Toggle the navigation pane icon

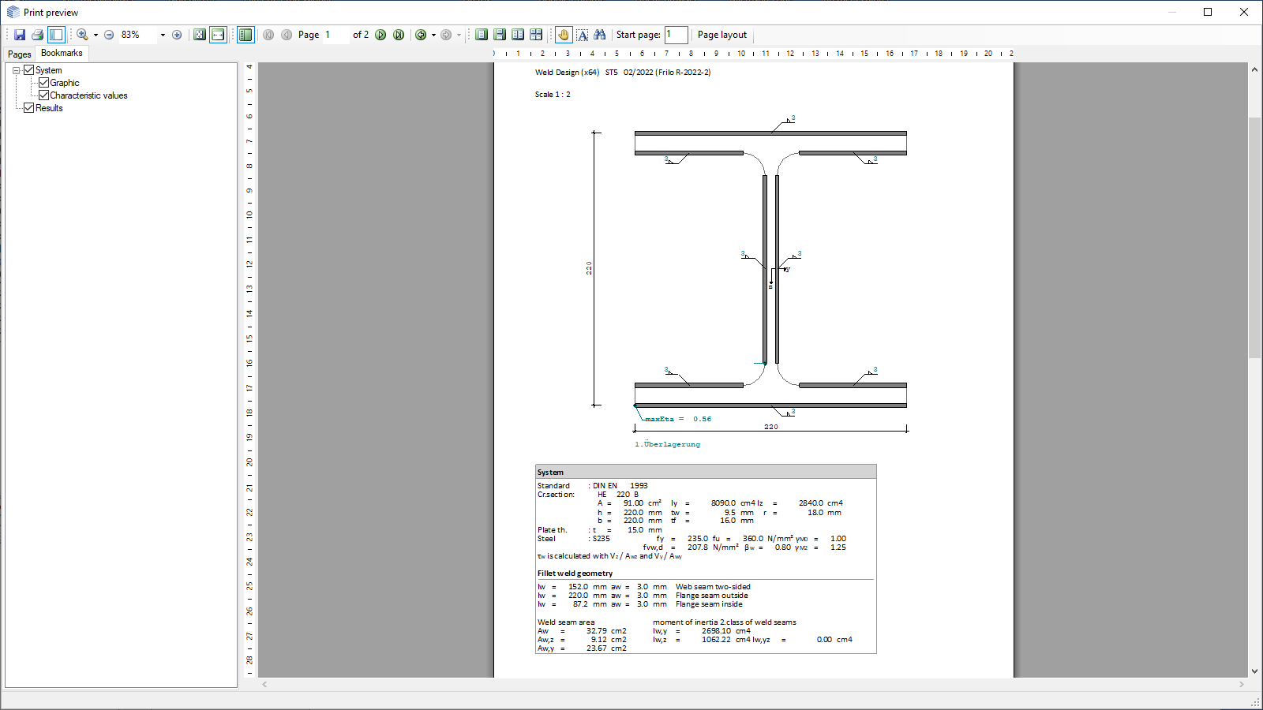click(x=56, y=35)
